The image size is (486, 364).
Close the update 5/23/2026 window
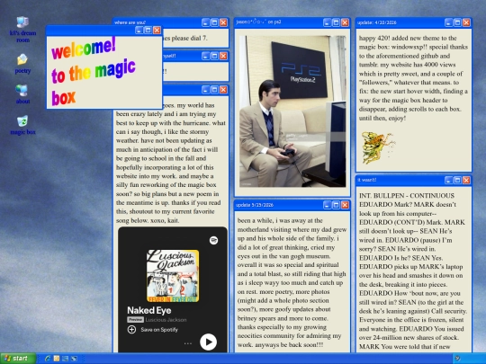pyautogui.click(x=345, y=205)
